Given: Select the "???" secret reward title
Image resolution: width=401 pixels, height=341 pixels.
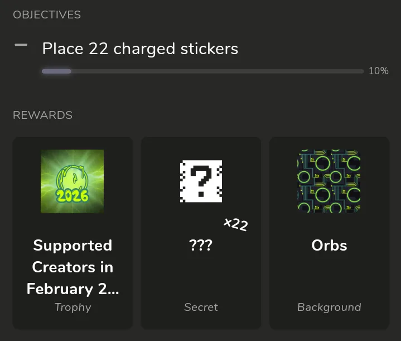Looking at the screenshot, I should click(x=201, y=246).
